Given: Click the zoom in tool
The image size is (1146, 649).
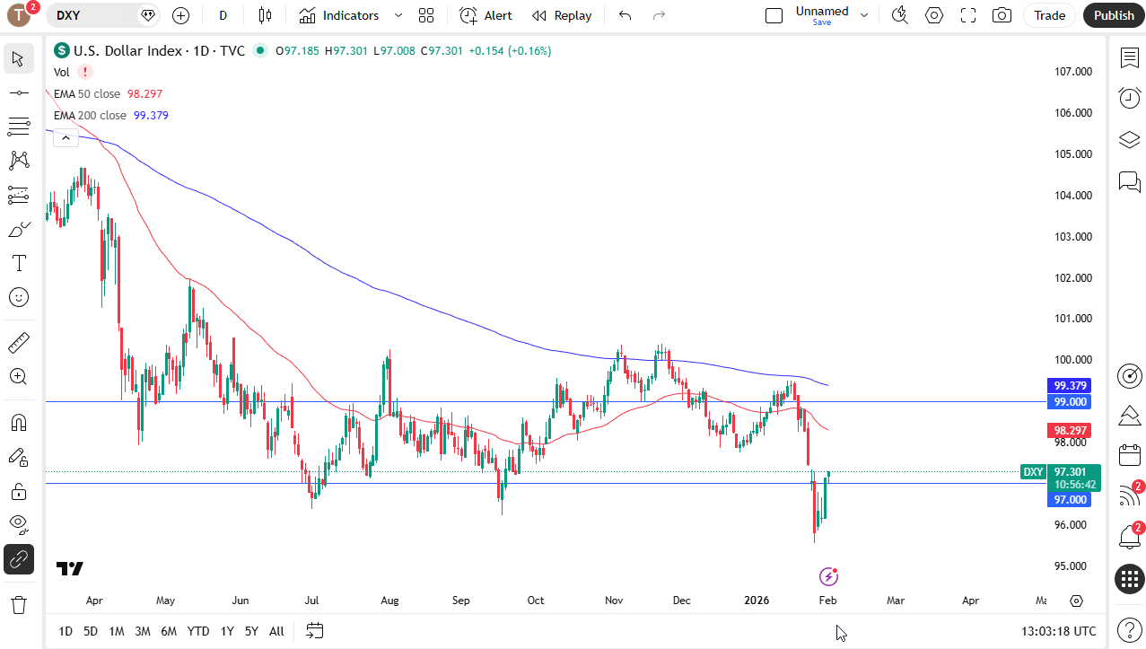Looking at the screenshot, I should point(19,377).
